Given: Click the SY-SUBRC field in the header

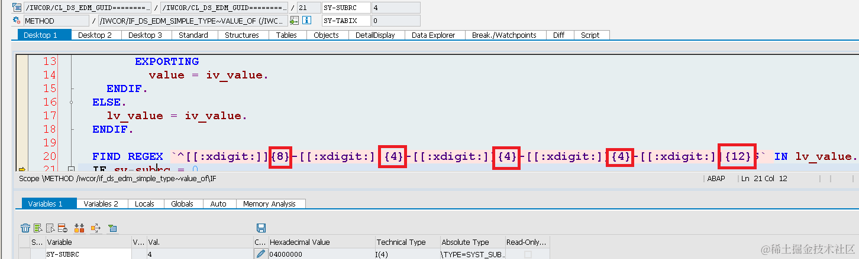Looking at the screenshot, I should tap(346, 8).
